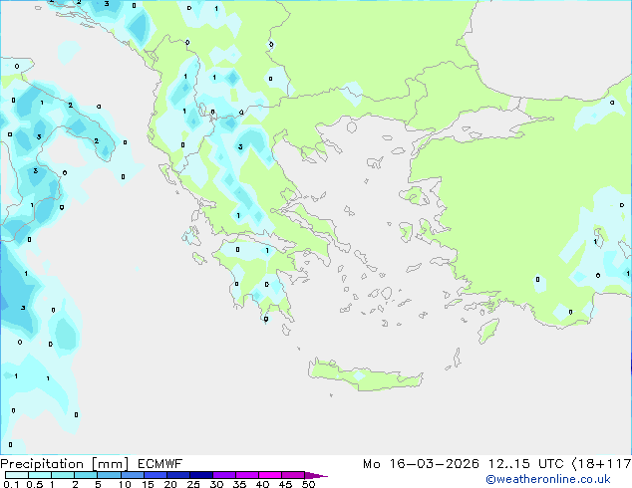Select the 45 to 50 mm legend color
632x488 pixels.
[293, 475]
